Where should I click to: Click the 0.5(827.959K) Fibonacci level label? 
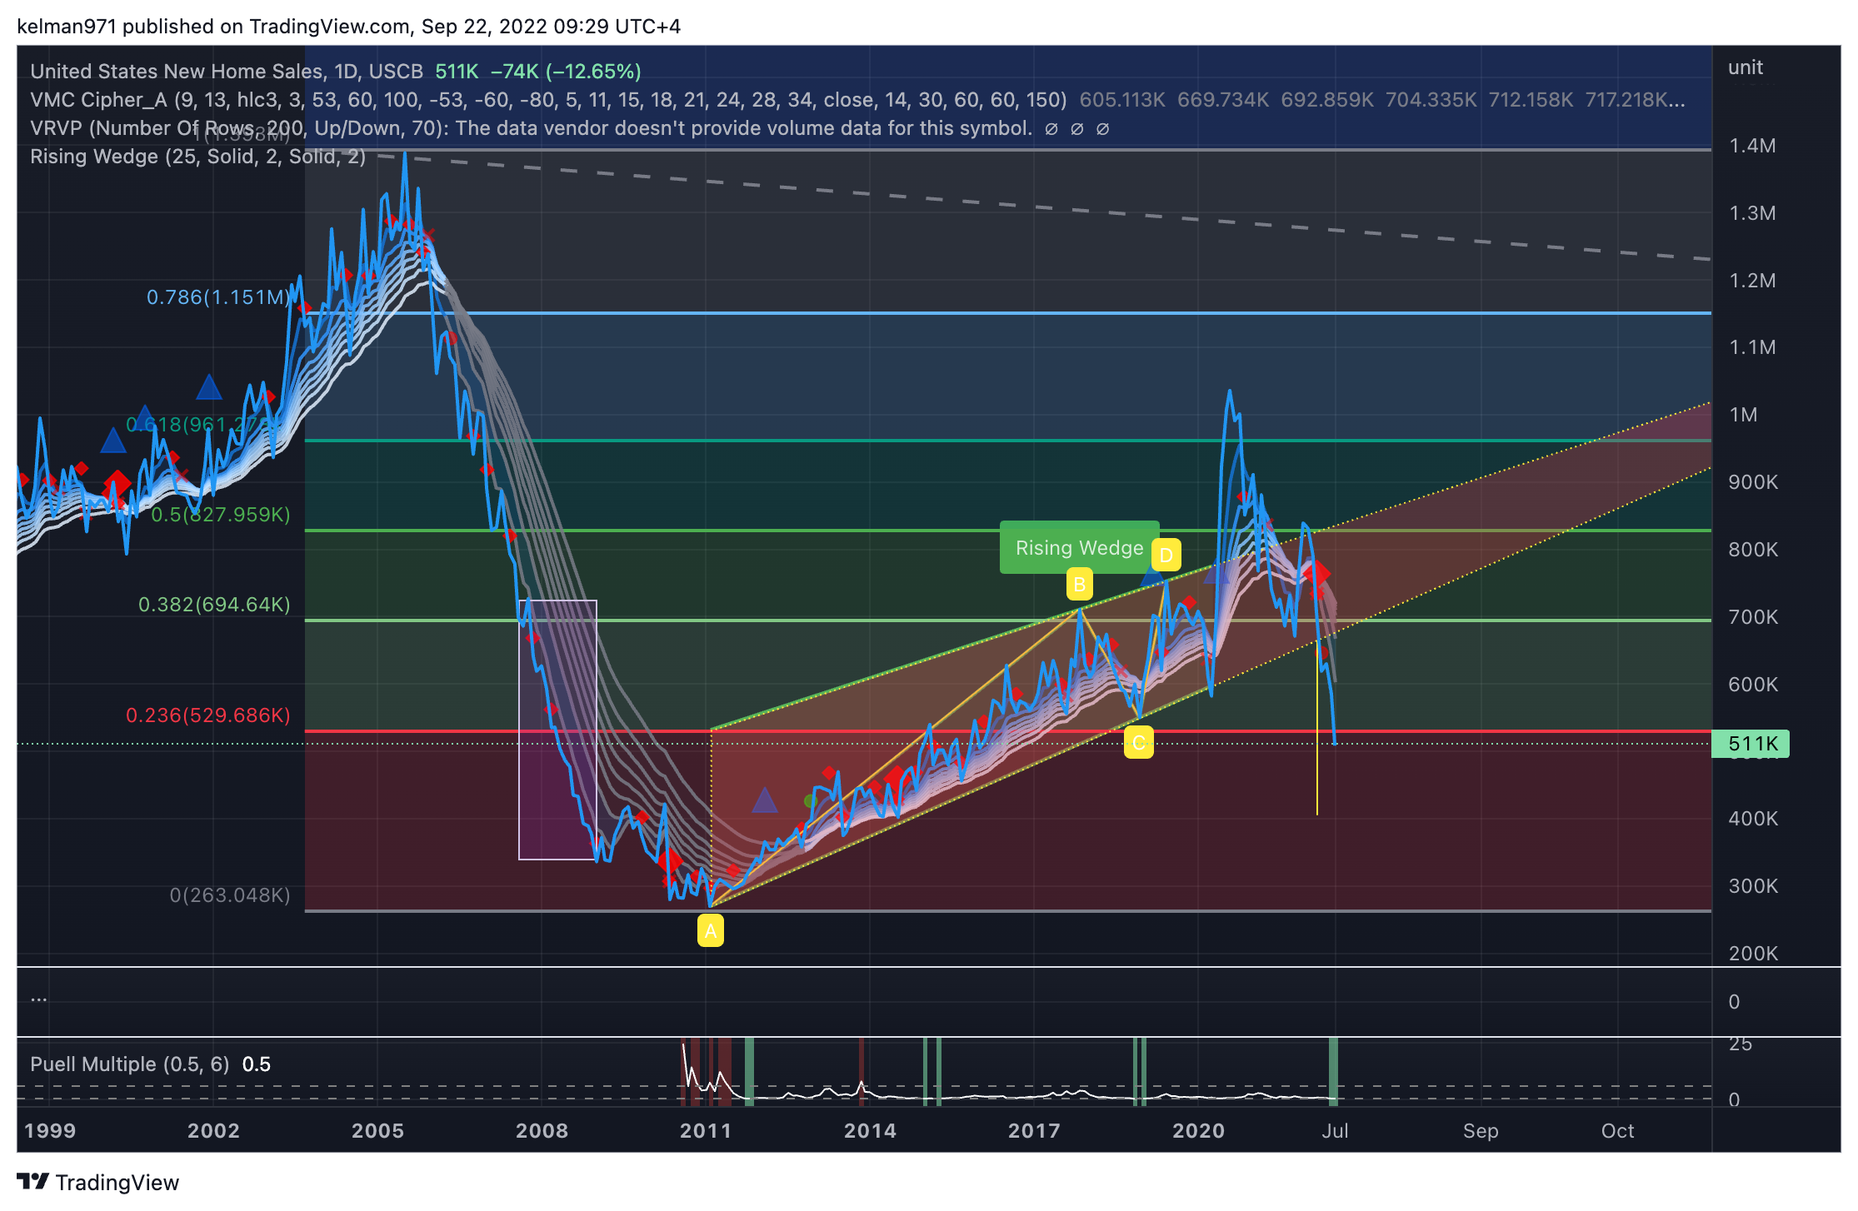click(x=221, y=515)
